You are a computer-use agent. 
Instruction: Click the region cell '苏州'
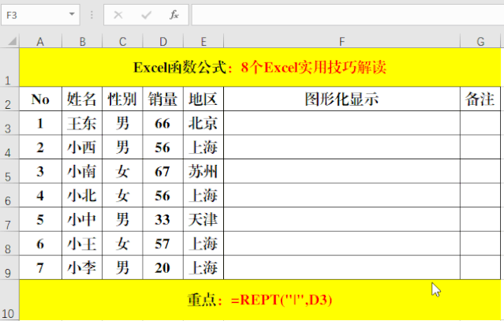[x=203, y=171]
